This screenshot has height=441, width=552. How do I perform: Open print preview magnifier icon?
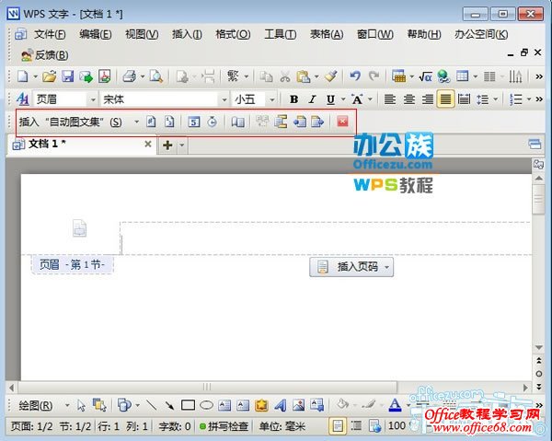tap(156, 76)
